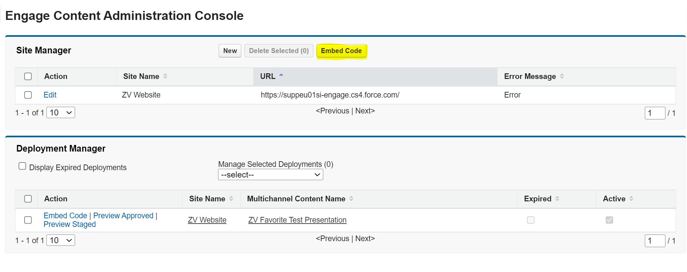Sort by Multichannel Content Name

click(x=351, y=199)
